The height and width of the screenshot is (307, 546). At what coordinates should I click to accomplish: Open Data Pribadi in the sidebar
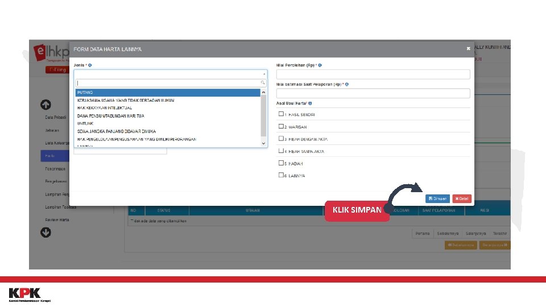pyautogui.click(x=56, y=118)
